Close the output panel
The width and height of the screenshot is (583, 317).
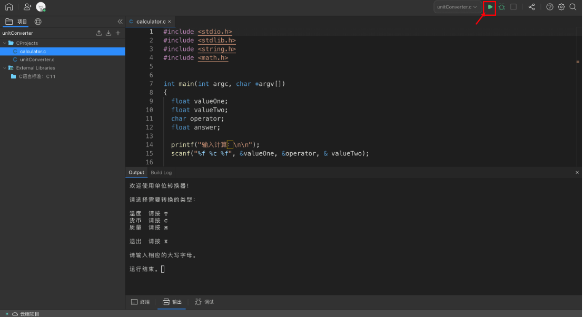577,172
